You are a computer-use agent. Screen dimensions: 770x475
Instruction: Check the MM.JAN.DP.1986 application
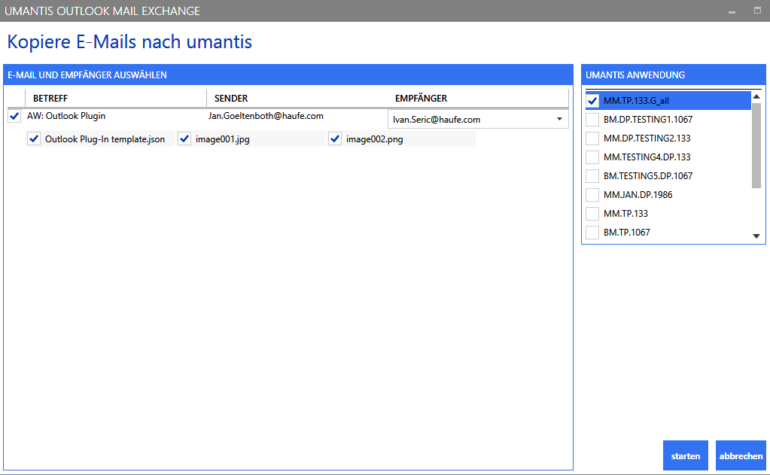[592, 195]
